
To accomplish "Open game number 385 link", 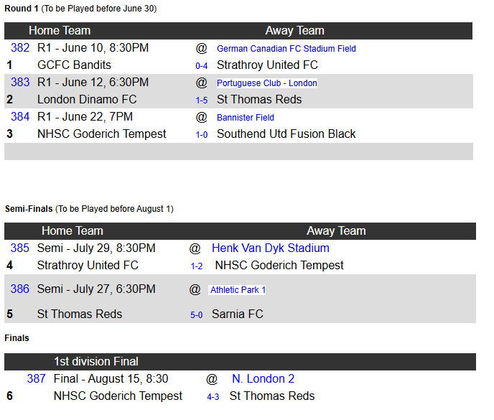I will pyautogui.click(x=20, y=248).
